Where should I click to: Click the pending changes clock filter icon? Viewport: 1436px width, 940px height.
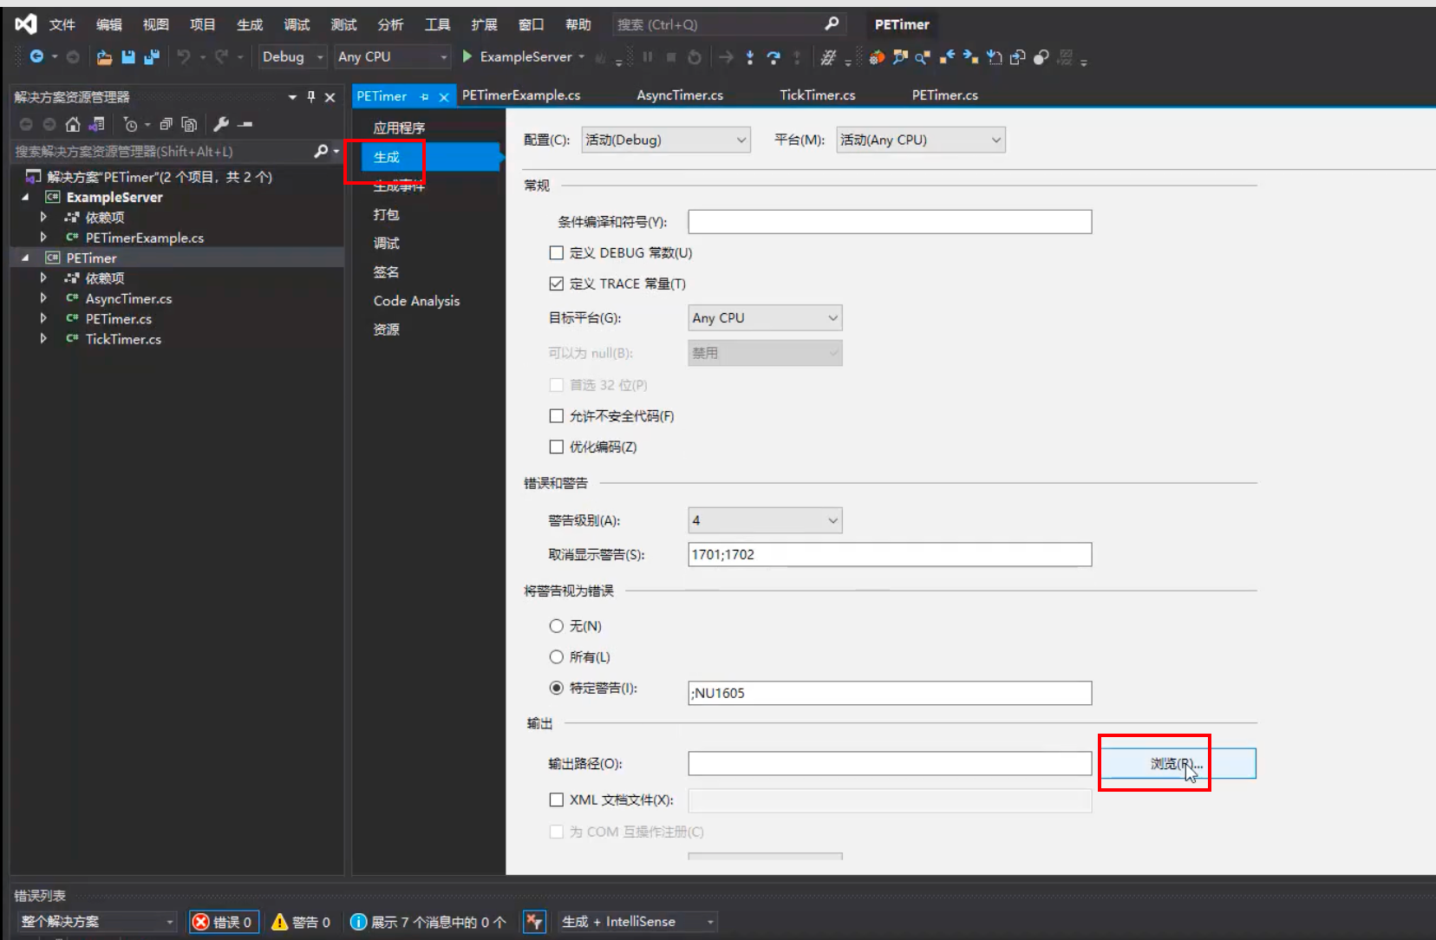pyautogui.click(x=131, y=124)
